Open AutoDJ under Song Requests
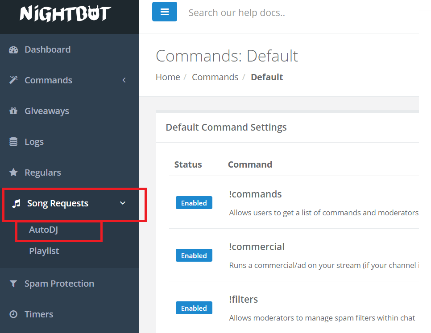The height and width of the screenshot is (333, 431). pos(43,230)
